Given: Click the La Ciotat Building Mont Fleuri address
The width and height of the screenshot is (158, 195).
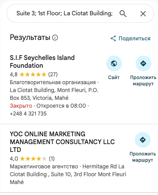Looking at the screenshot, I should tap(54, 94).
